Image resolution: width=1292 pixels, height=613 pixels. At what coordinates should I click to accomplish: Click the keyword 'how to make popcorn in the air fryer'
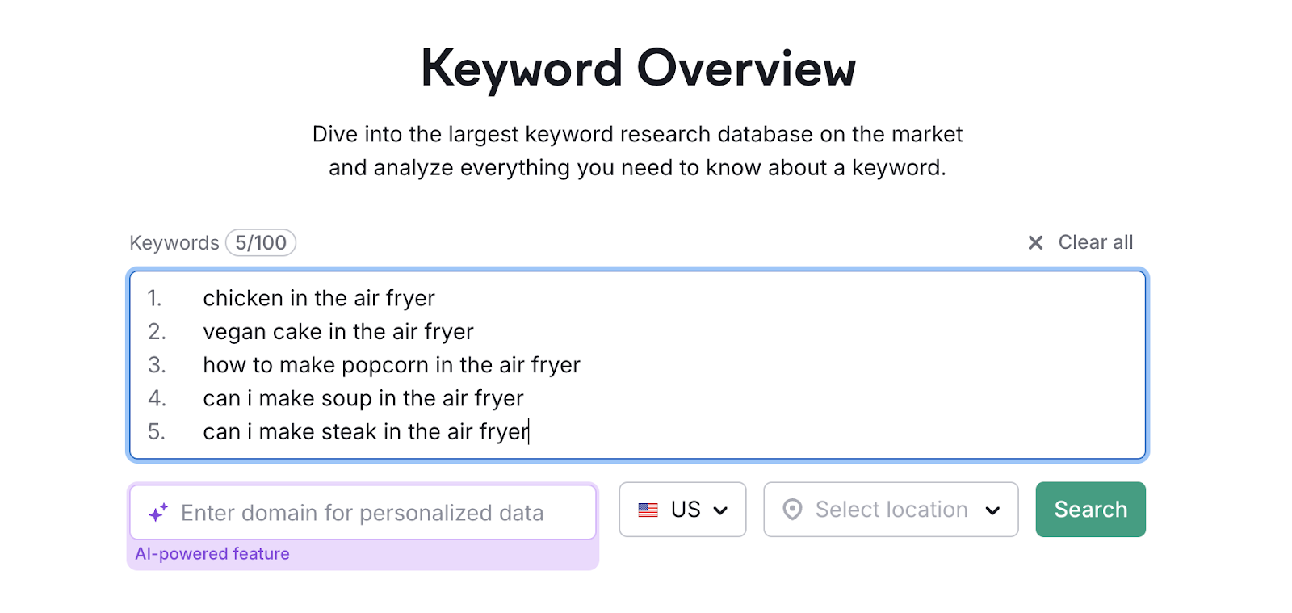pyautogui.click(x=392, y=364)
